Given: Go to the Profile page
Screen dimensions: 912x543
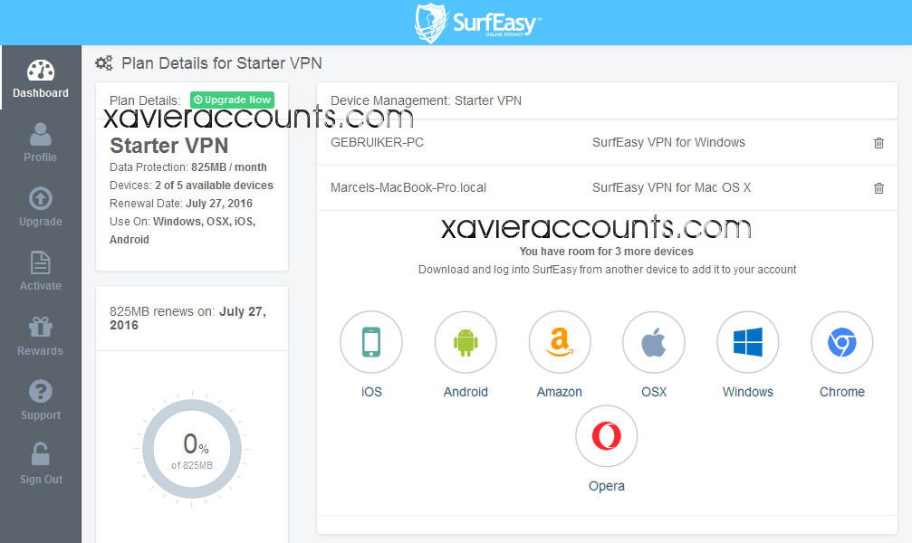Looking at the screenshot, I should click(40, 142).
